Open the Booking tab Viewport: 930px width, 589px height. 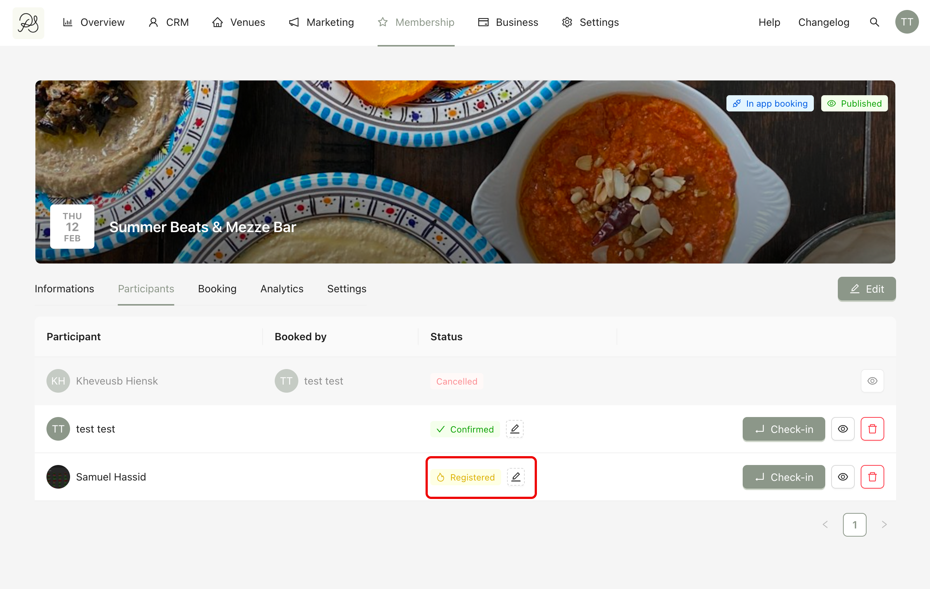(x=217, y=289)
